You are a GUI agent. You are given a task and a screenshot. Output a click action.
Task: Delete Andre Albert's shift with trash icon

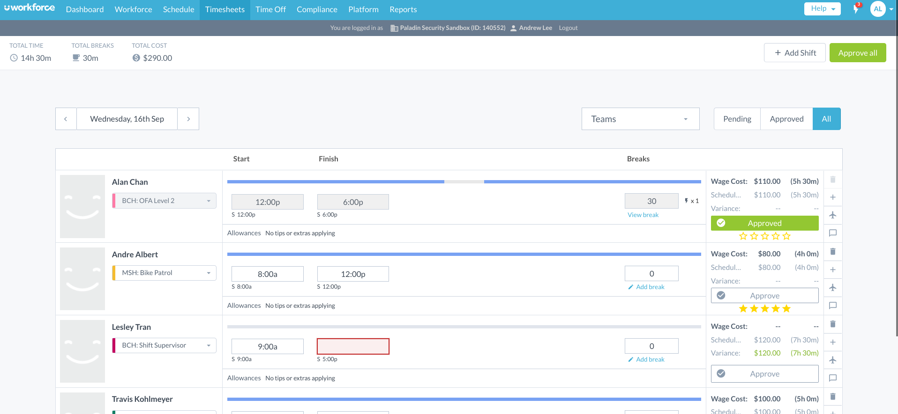tap(833, 252)
